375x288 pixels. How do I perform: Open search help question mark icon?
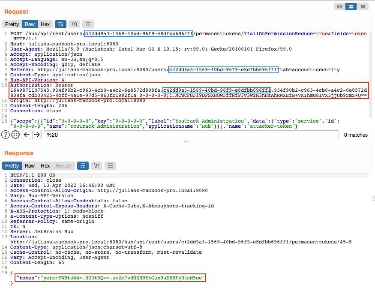coord(5,135)
